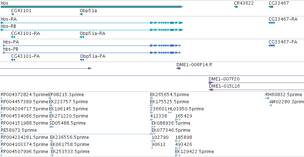
Task: Select the RE58973.5prime EST alignment line
Action: 78,134
